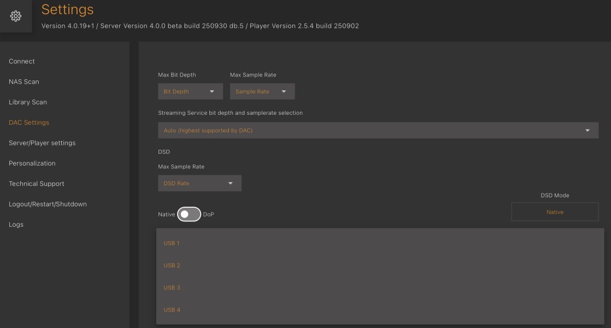
Task: Select the USB 4 entry
Action: [x=172, y=310]
